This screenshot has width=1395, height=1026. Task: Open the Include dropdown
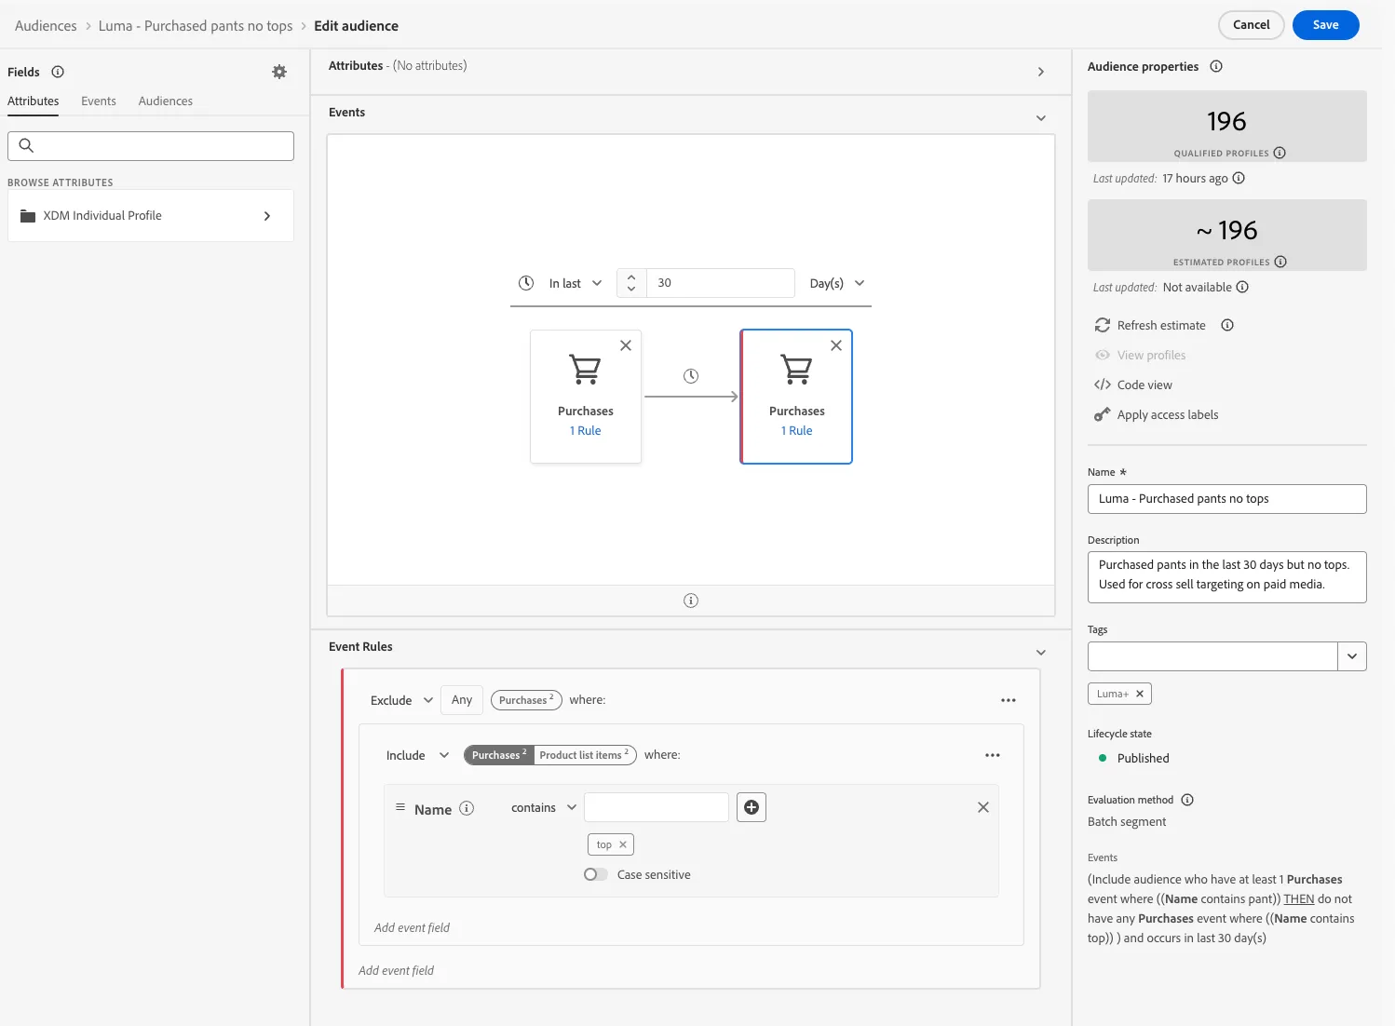click(418, 755)
